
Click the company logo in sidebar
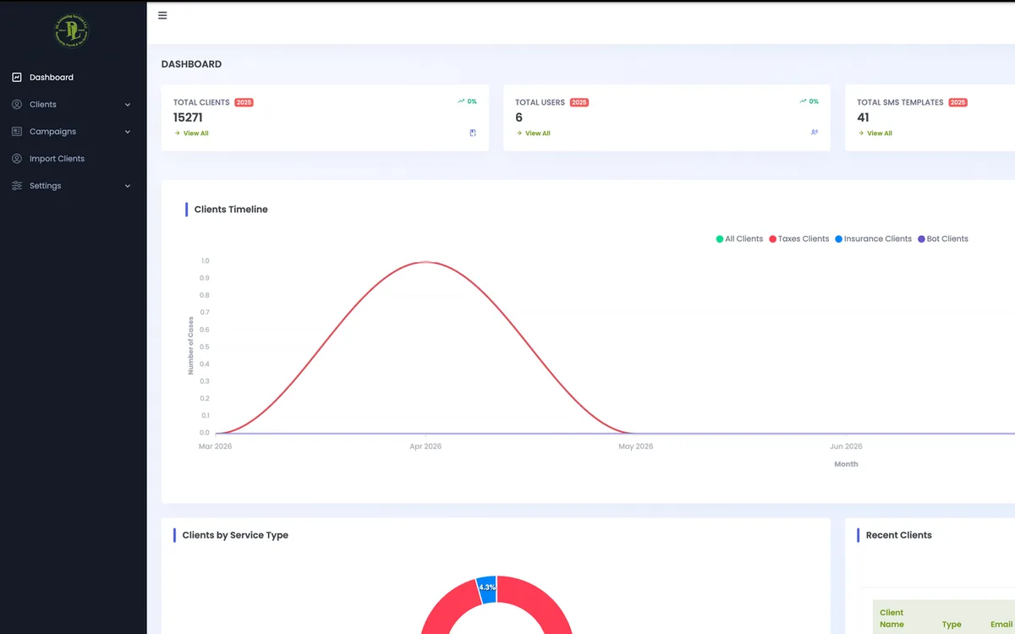tap(73, 31)
